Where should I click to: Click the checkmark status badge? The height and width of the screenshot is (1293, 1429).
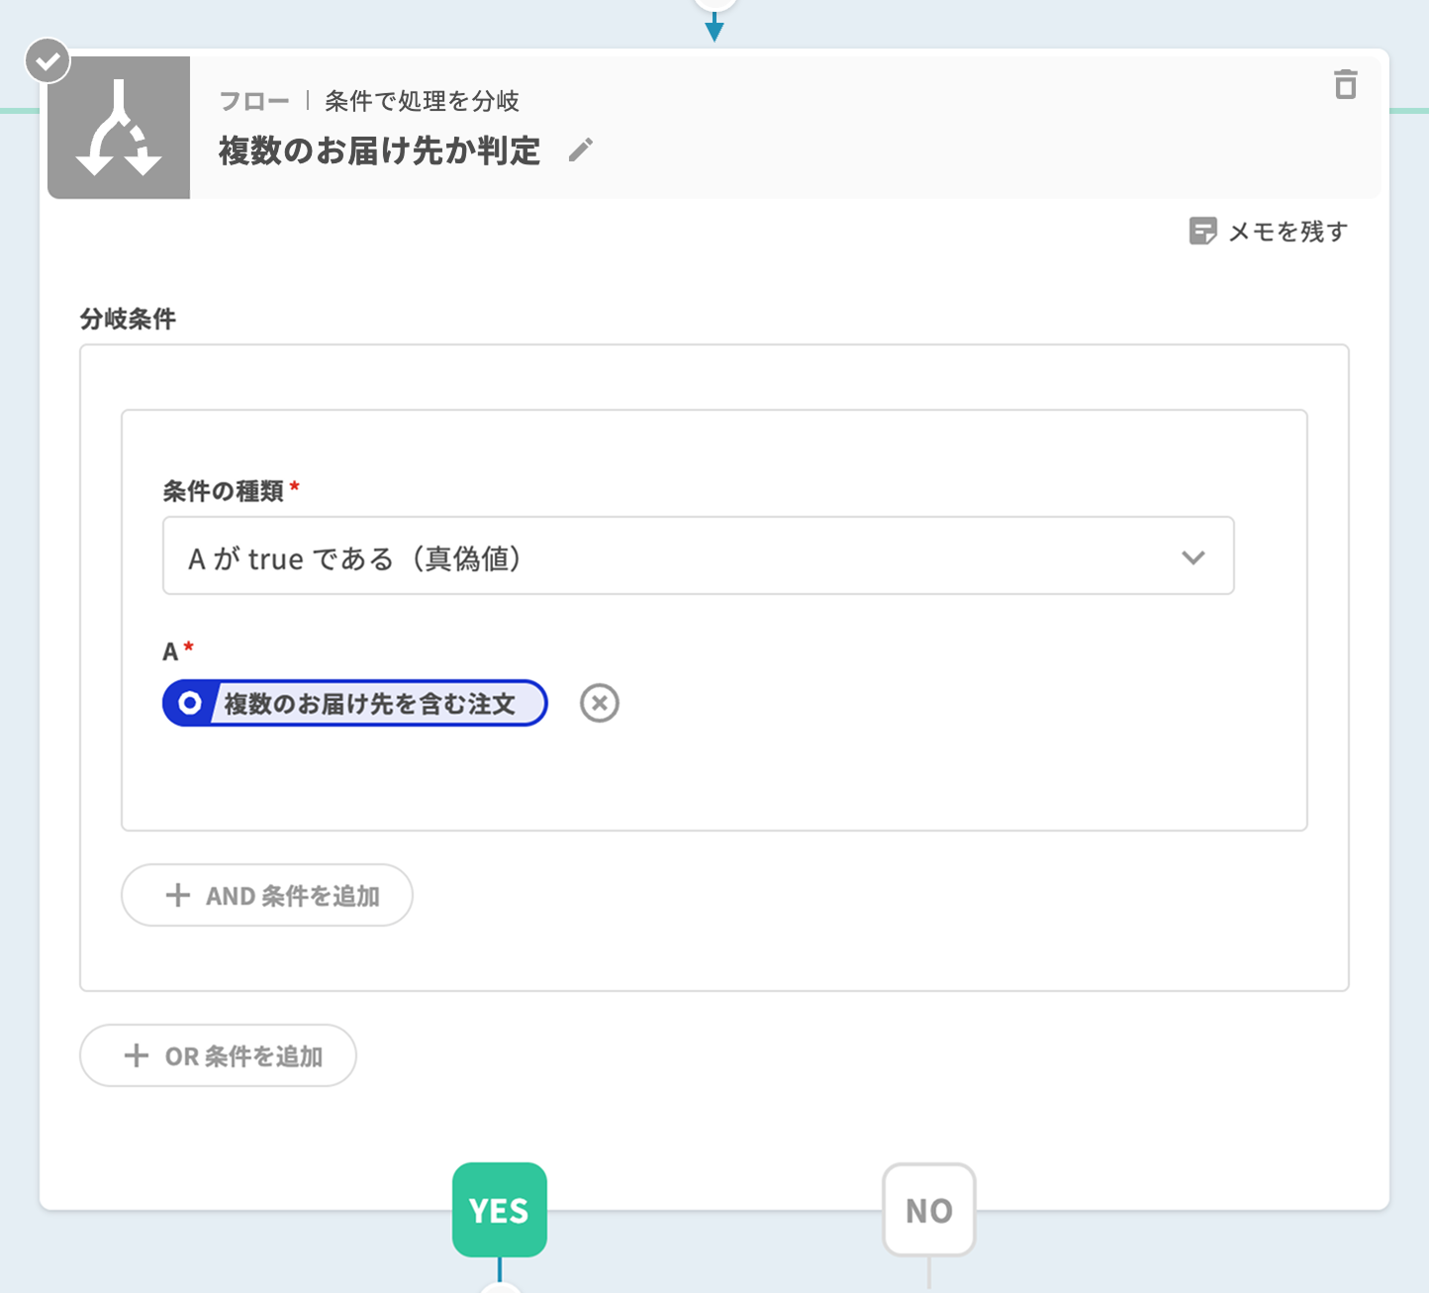48,61
